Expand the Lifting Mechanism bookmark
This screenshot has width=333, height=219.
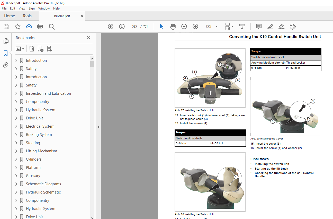coord(16,151)
